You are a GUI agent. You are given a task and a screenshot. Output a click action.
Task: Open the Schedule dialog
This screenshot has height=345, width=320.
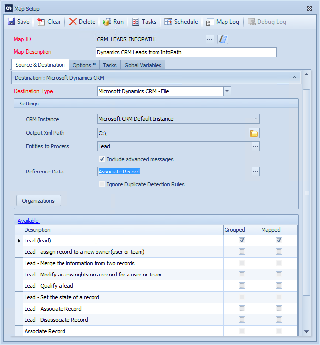click(181, 22)
